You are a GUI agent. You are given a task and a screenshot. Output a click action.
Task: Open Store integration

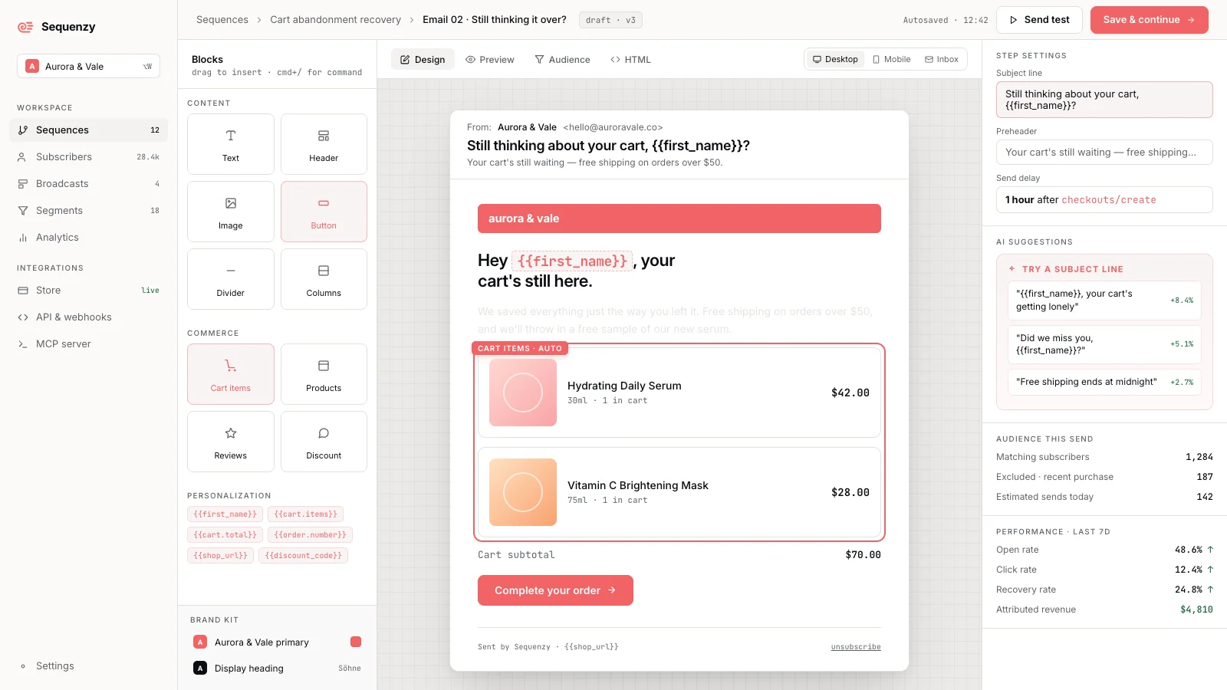click(x=88, y=291)
